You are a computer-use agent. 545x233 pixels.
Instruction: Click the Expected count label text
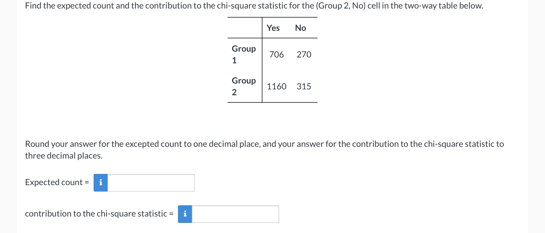[x=53, y=182]
